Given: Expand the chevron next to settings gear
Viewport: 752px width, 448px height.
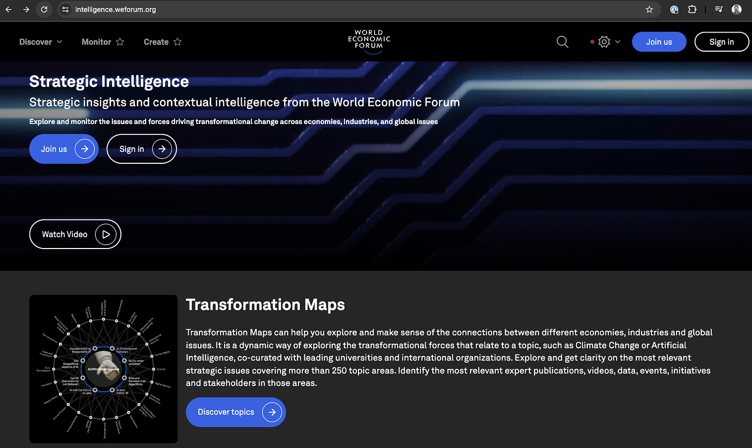Looking at the screenshot, I should pyautogui.click(x=618, y=42).
